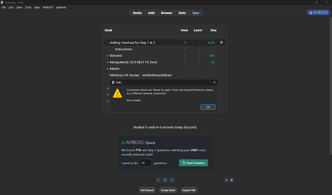Click the heart icon below AMBOSS panel
This screenshot has width=332, height=195.
(231, 180)
